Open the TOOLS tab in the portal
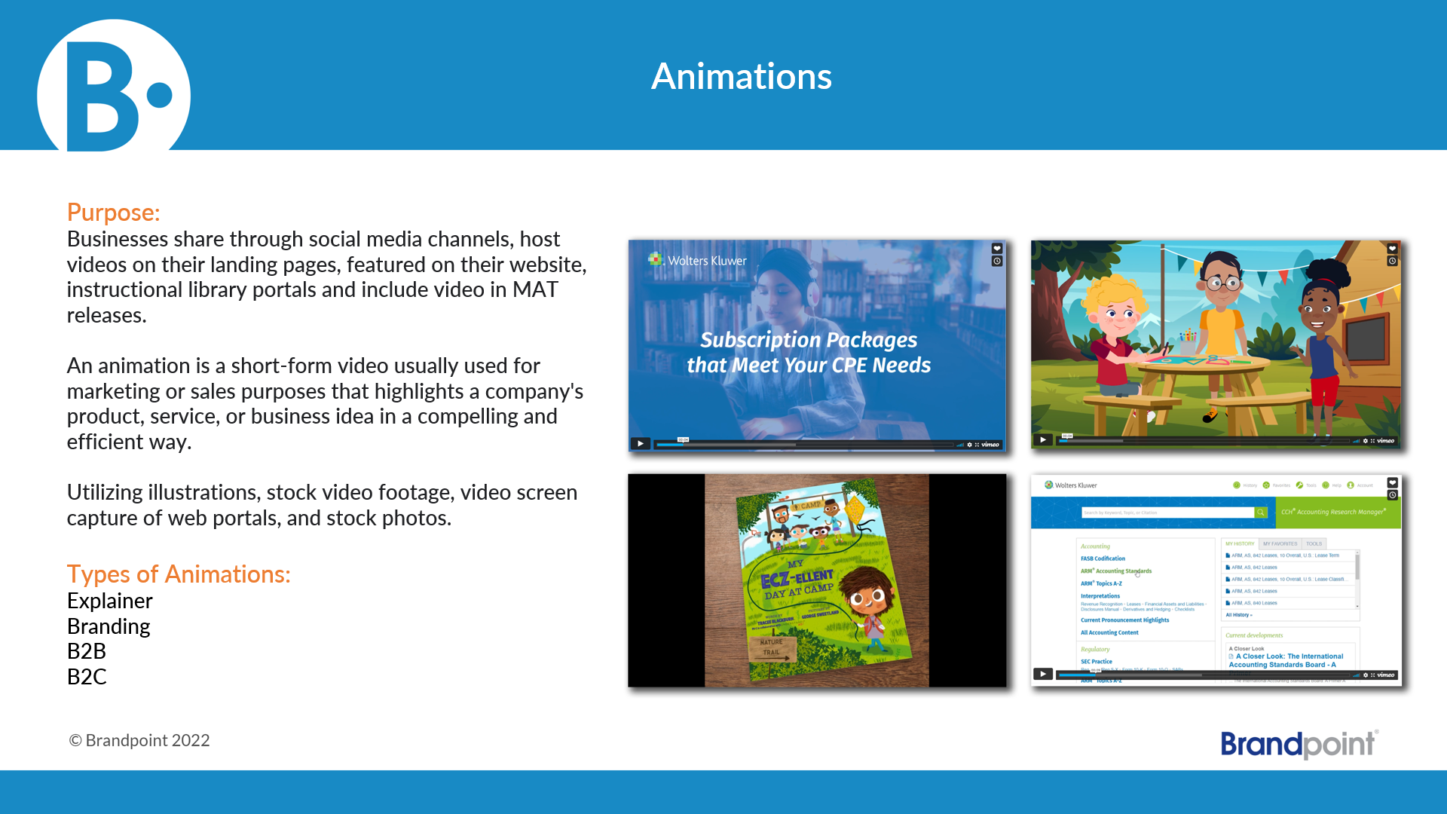This screenshot has width=1447, height=814. coord(1314,543)
